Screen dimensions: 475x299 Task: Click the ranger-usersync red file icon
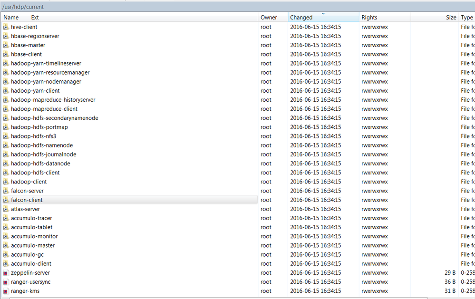6,281
